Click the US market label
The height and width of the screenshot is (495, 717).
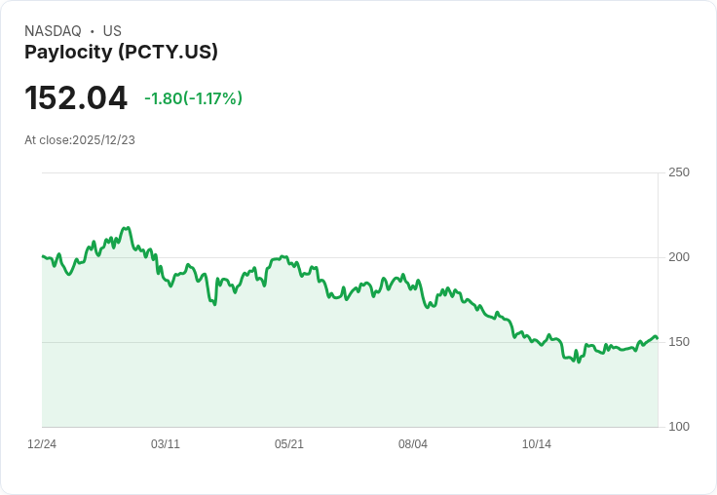pos(112,31)
